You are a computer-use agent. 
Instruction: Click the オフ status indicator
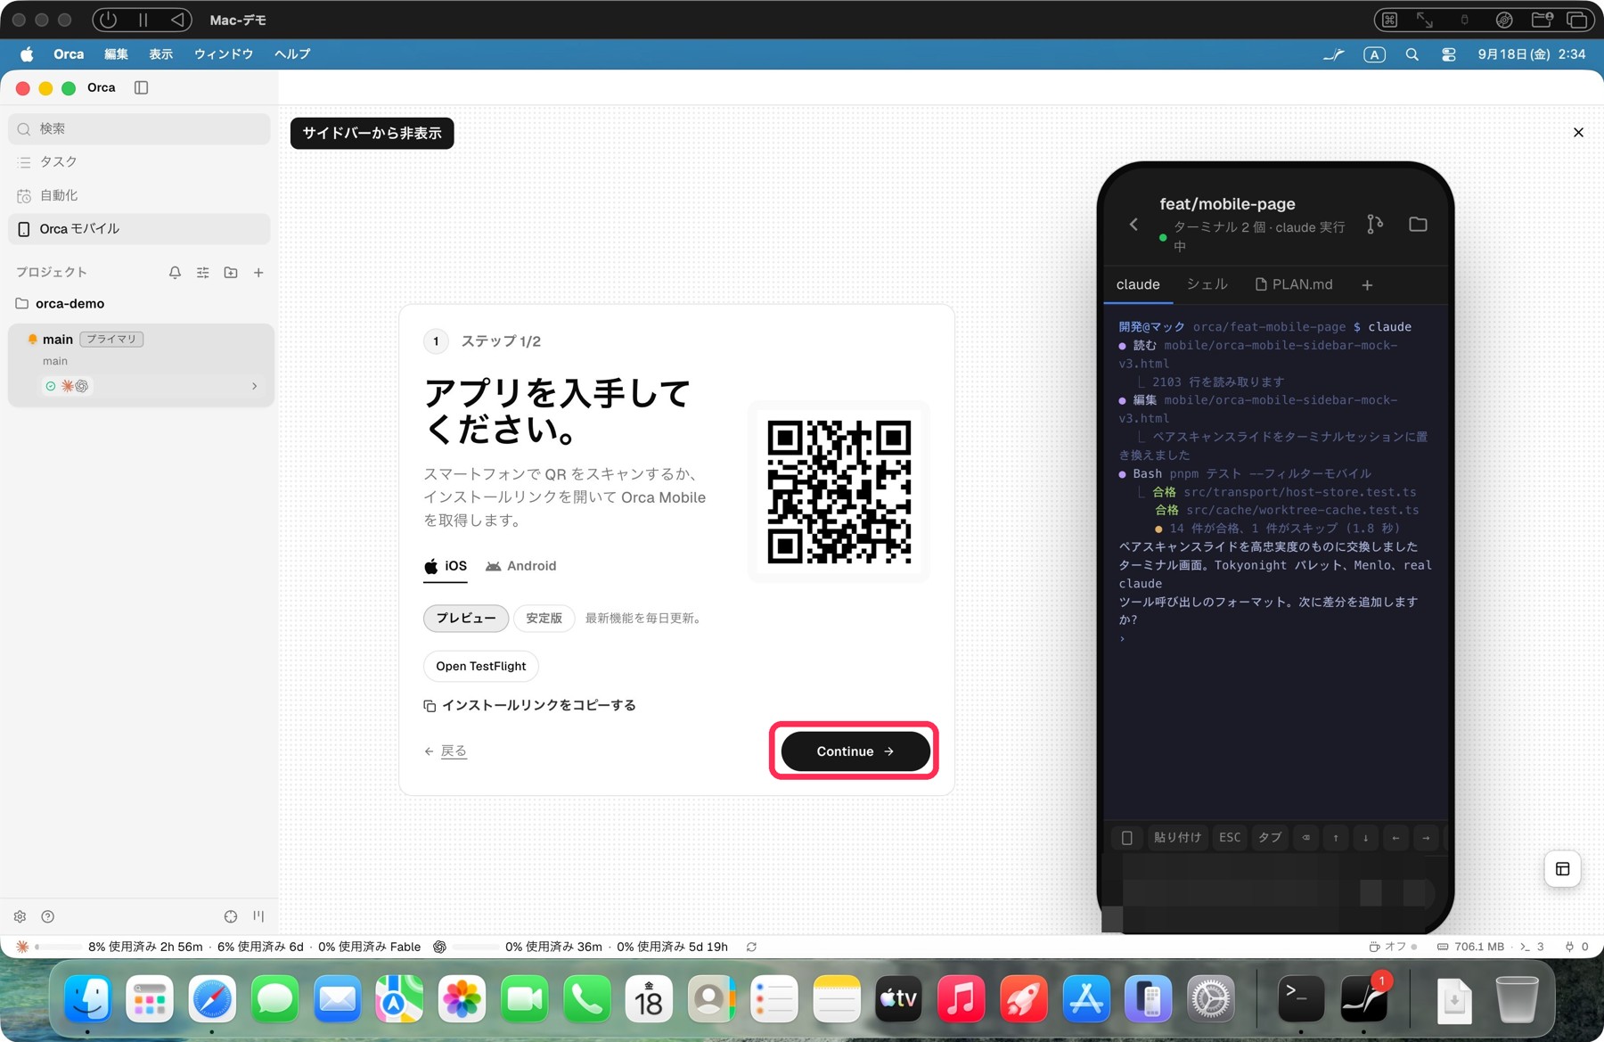(1392, 947)
